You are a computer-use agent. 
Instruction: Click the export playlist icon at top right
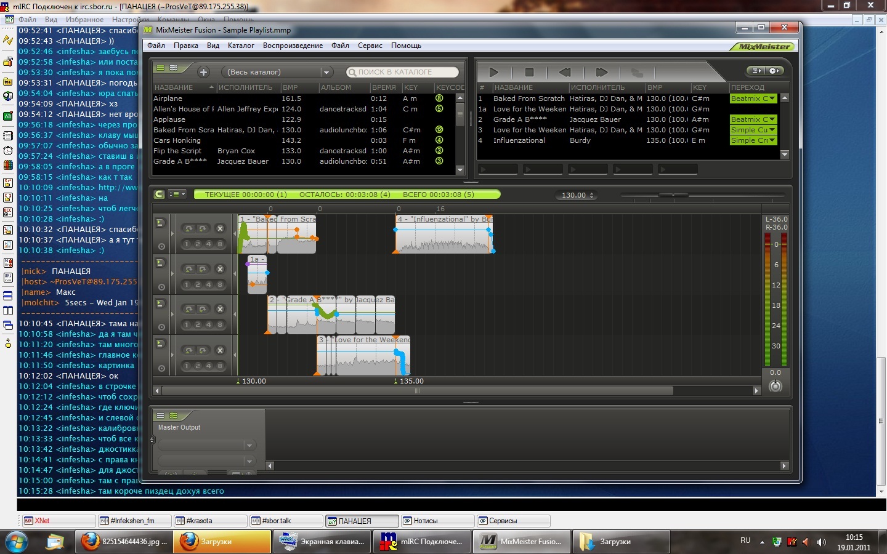tap(756, 71)
